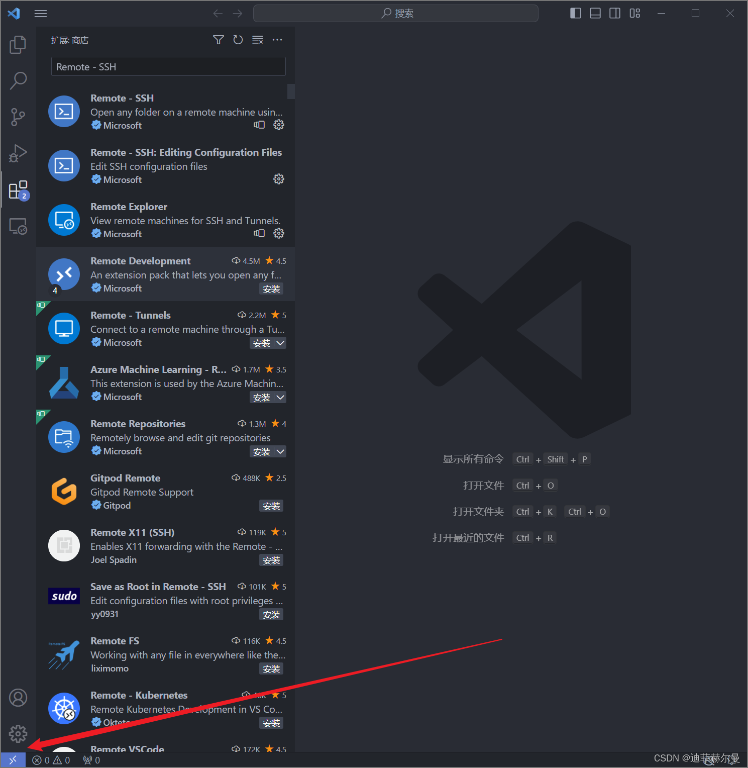Open the Remote - SSH extension entry

165,111
